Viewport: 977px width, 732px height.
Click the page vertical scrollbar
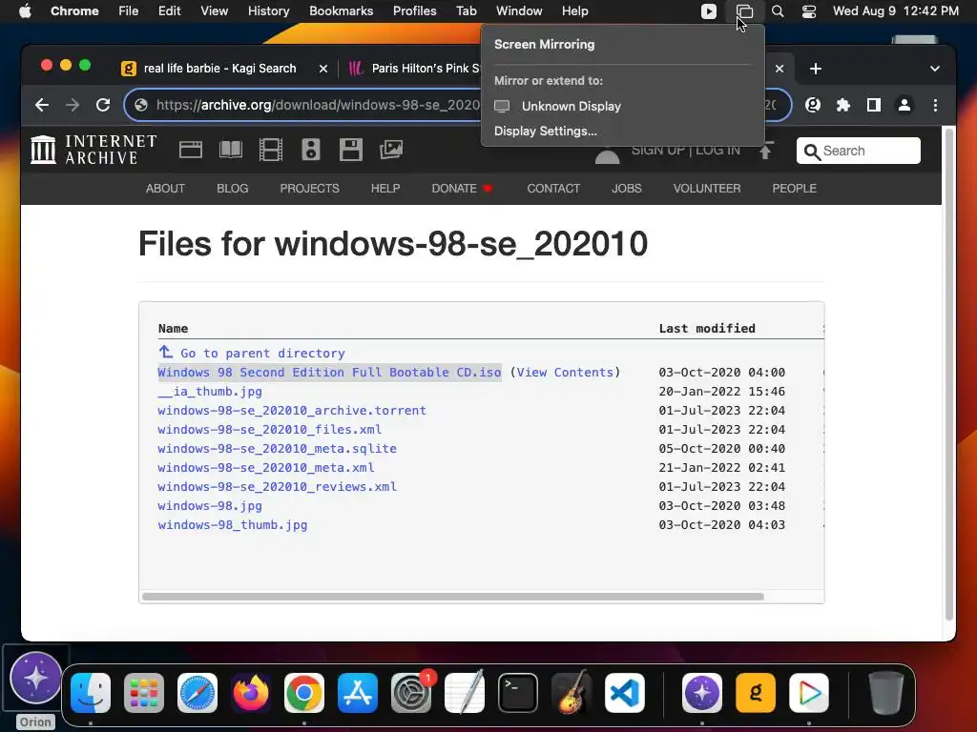point(949,374)
